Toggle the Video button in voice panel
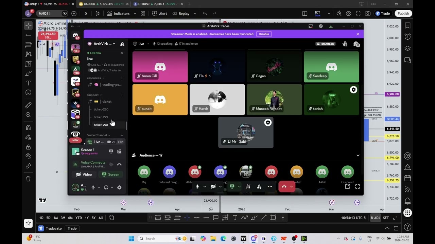The width and height of the screenshot is (435, 244). tap(84, 175)
